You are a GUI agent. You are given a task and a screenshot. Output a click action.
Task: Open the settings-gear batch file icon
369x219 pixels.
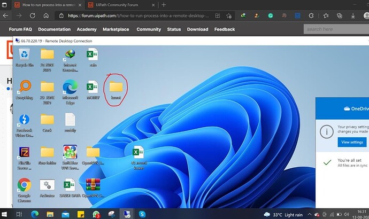point(47,188)
